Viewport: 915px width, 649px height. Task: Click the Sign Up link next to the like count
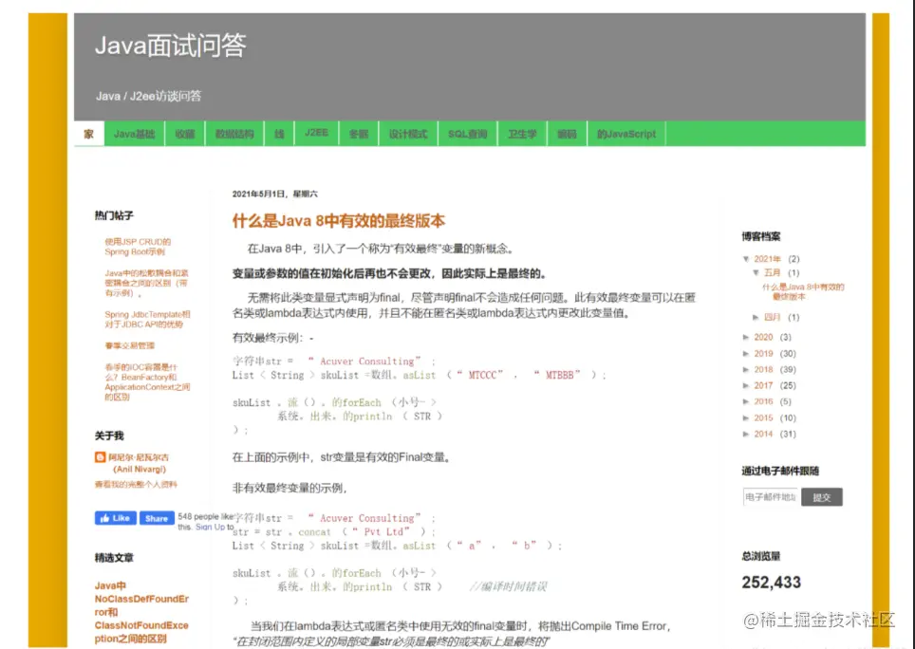coord(210,527)
